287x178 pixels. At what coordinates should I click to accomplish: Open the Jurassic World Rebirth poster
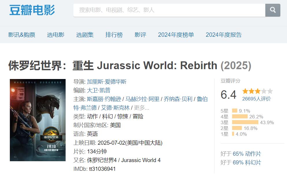(x=38, y=120)
